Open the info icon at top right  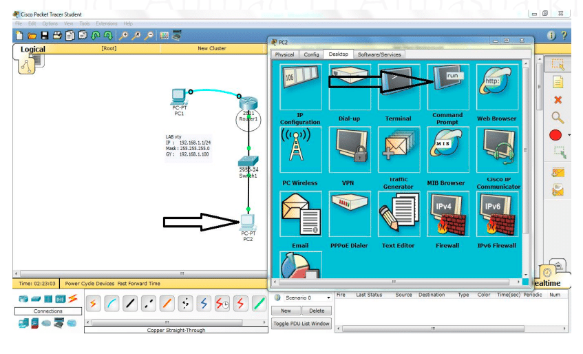[x=551, y=35]
